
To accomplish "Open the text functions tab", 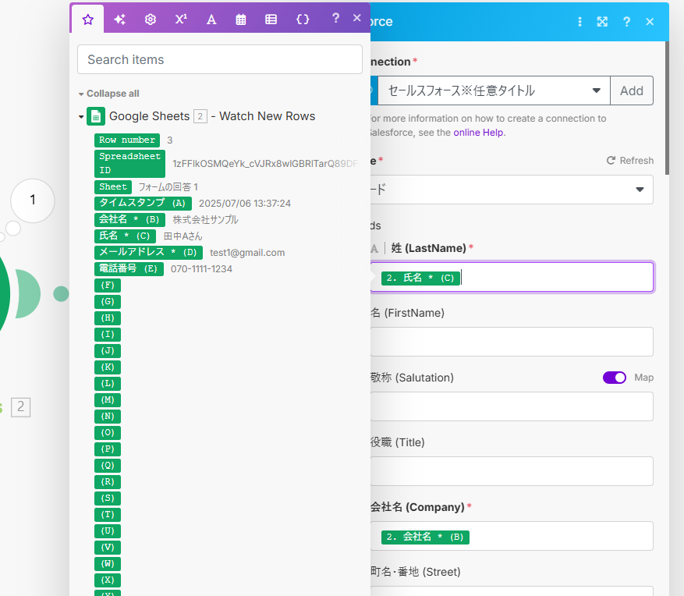I will pos(211,20).
